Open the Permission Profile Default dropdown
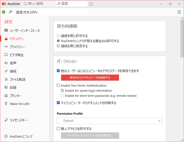This screenshot has height=142, width=184. 110,121
